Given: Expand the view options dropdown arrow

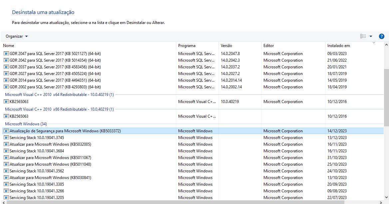Looking at the screenshot, I should point(371,36).
